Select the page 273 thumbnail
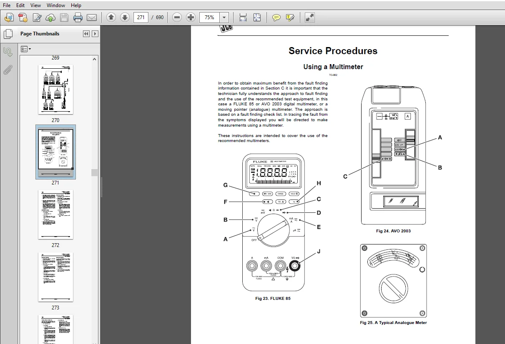Image resolution: width=505 pixels, height=344 pixels. [x=55, y=277]
